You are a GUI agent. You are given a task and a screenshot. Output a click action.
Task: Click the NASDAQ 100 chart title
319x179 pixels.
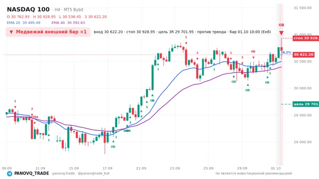tap(28, 9)
